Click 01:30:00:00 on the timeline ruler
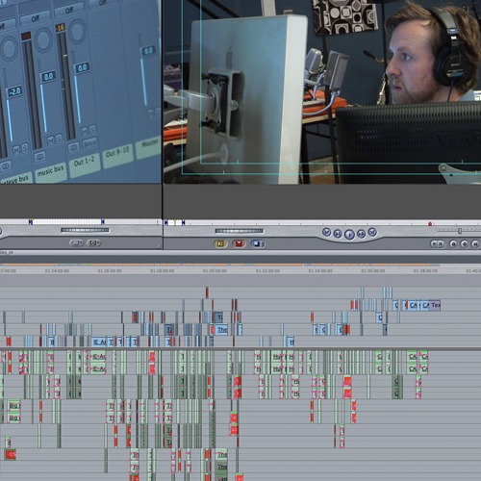Screen dimensions: 481x481 (x=215, y=271)
